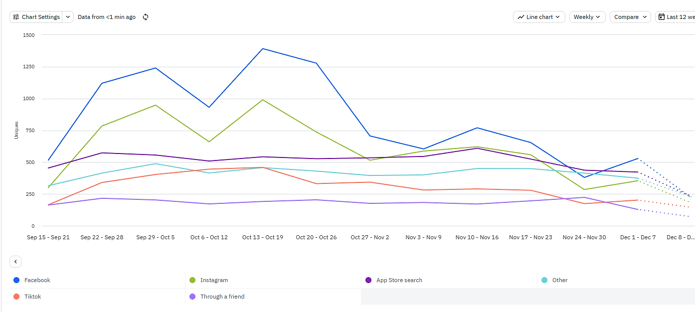
Task: Click the Nov 17 - Nov 23 axis label
Action: click(530, 237)
